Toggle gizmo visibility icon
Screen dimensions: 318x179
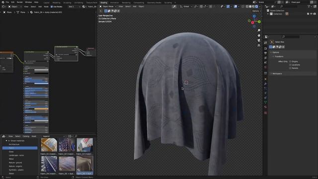(x=228, y=6)
